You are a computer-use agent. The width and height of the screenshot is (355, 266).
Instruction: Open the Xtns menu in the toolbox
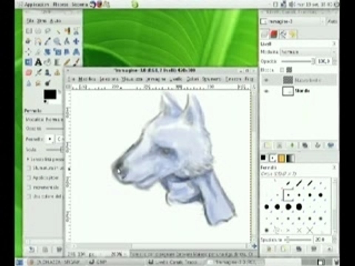[x=41, y=21]
